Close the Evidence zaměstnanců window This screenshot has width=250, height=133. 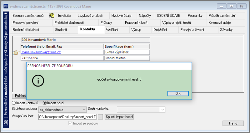pos(242,6)
